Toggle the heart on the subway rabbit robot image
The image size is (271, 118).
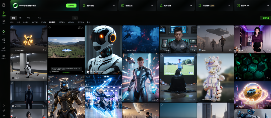43,78
